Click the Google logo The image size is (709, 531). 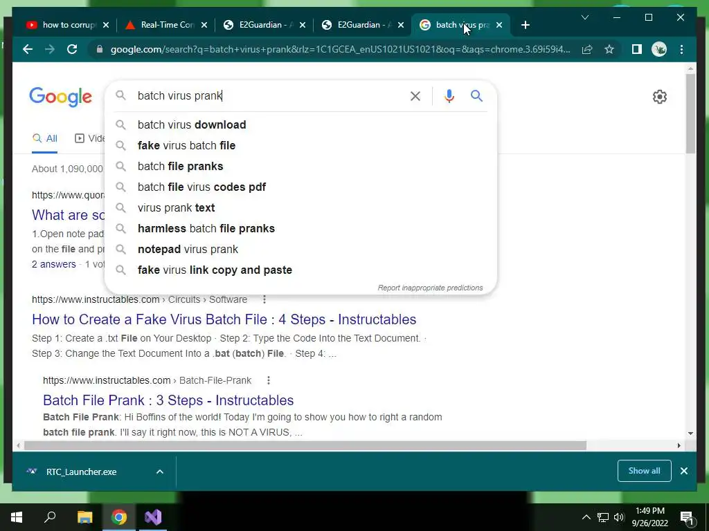61,97
